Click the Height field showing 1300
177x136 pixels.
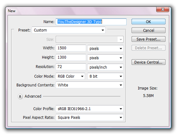(x=71, y=58)
